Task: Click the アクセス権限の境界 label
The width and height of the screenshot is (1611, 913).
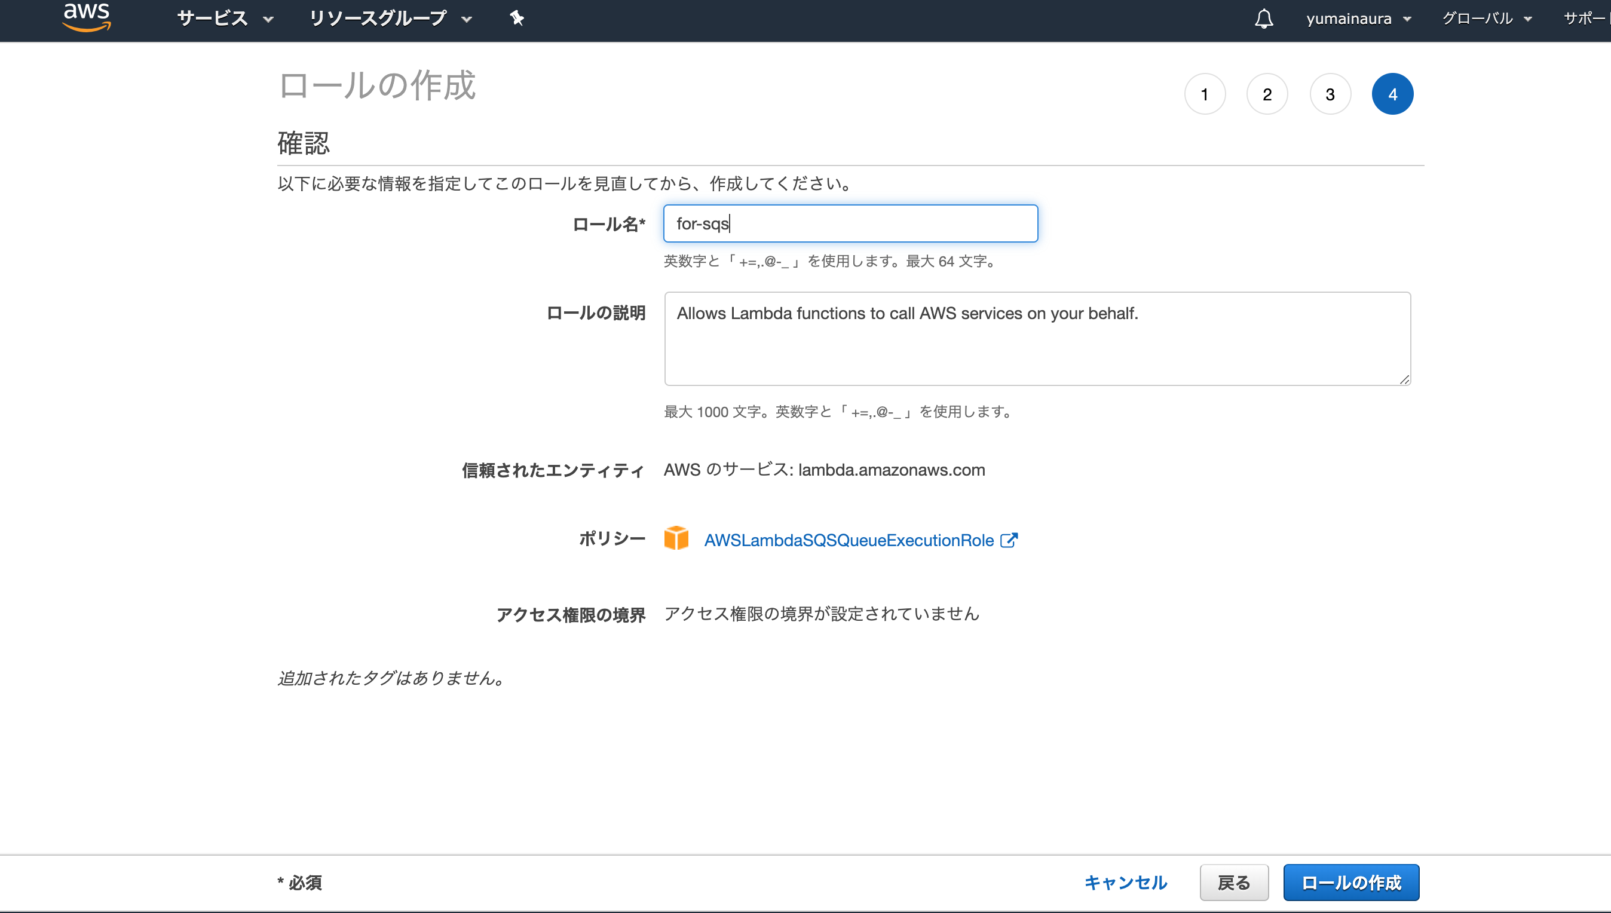Action: (x=571, y=614)
